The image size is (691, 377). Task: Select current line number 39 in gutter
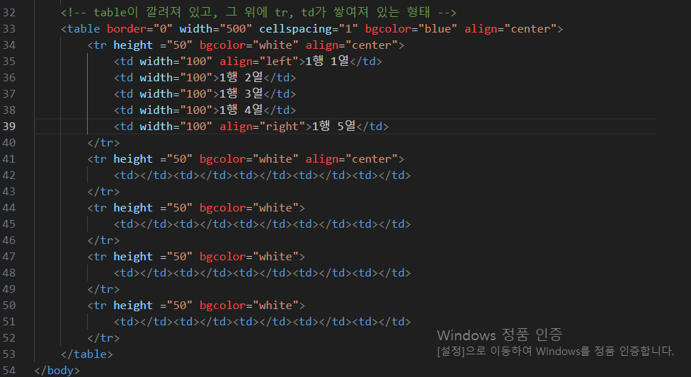[9, 127]
